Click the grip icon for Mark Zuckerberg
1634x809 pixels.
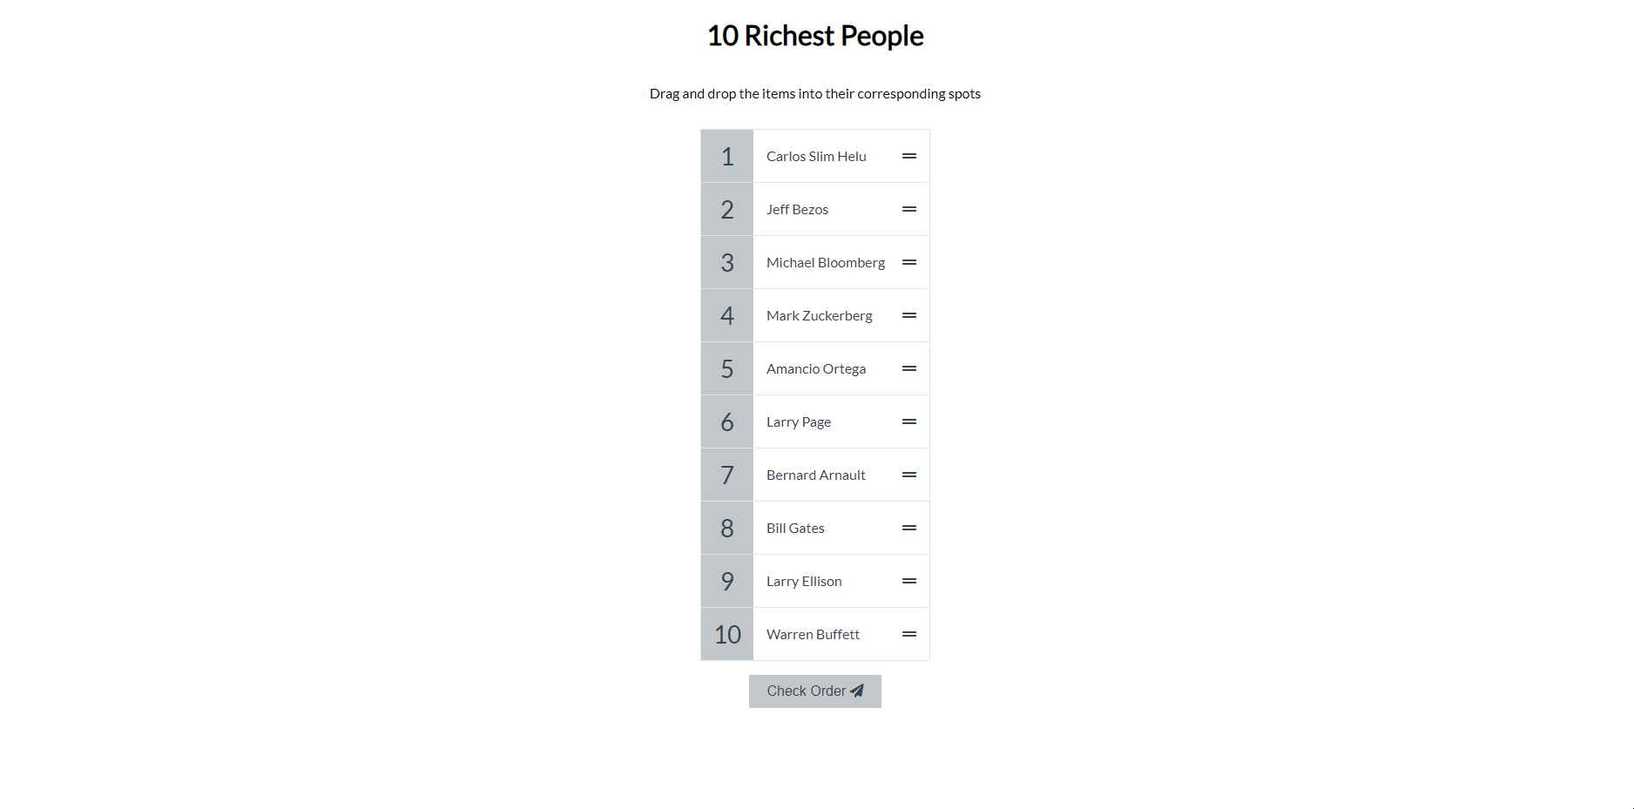[x=909, y=316]
